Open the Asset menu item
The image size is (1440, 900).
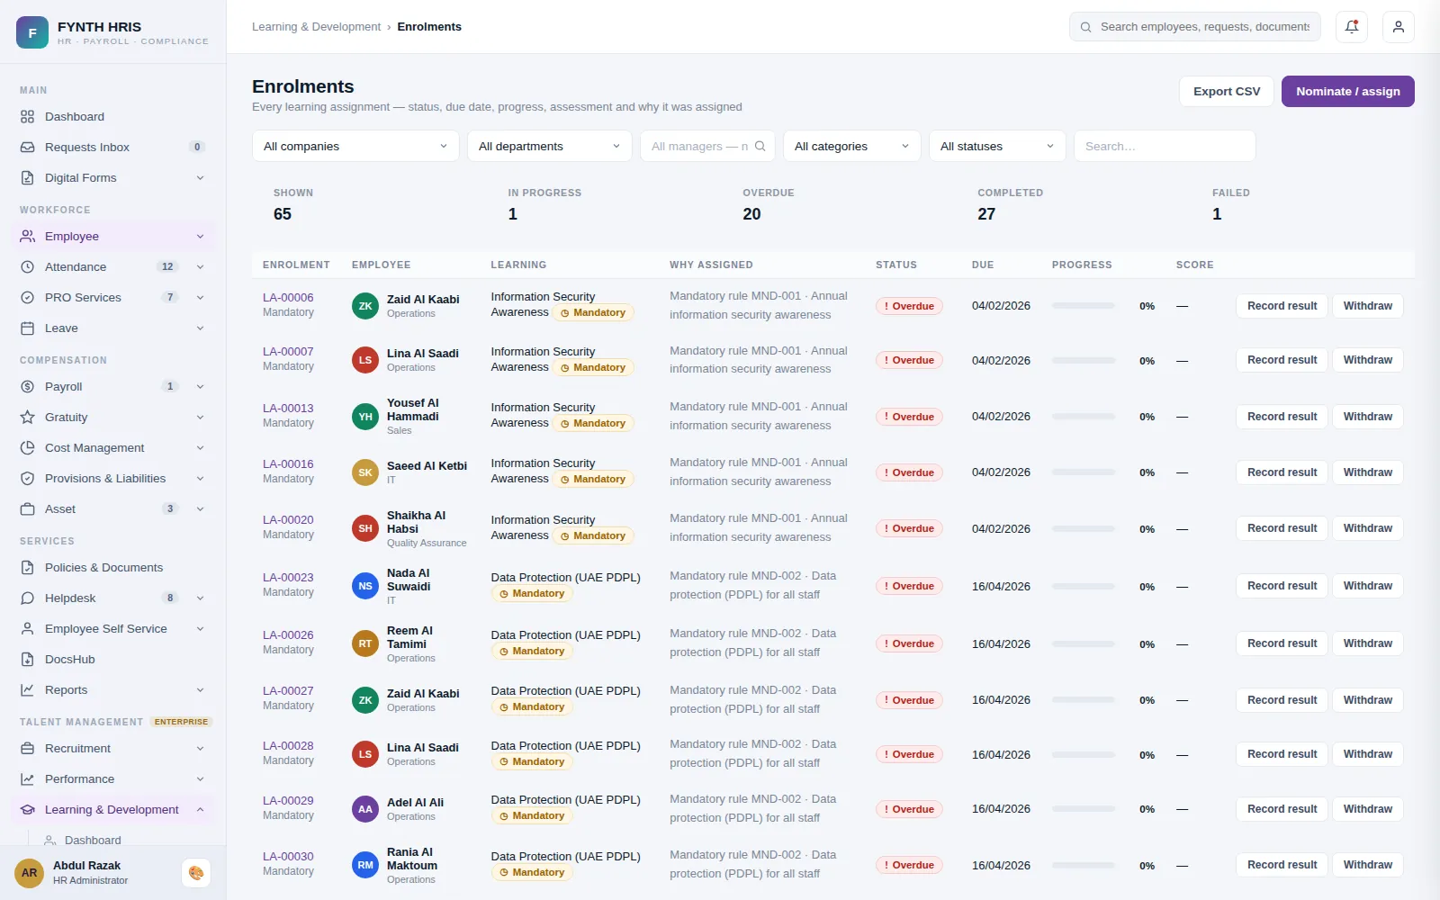113,509
